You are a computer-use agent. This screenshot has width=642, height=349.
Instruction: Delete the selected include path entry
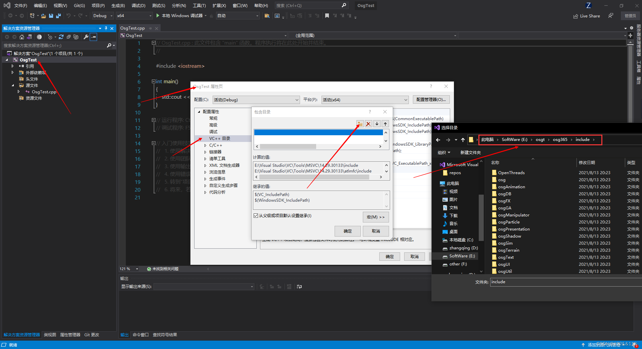tap(369, 124)
